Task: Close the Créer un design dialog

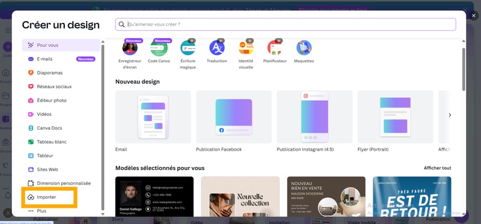Action: [x=474, y=16]
